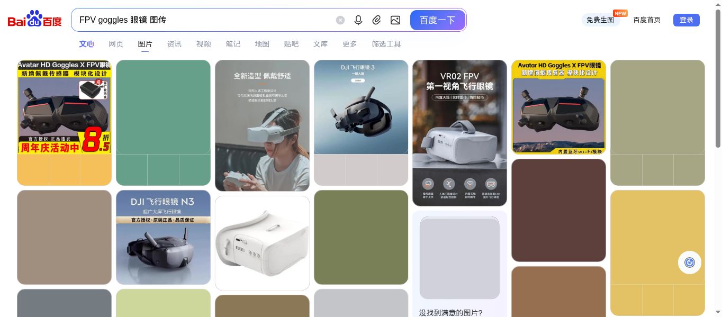Attach a file using the paperclip icon
The height and width of the screenshot is (317, 722).
click(376, 20)
